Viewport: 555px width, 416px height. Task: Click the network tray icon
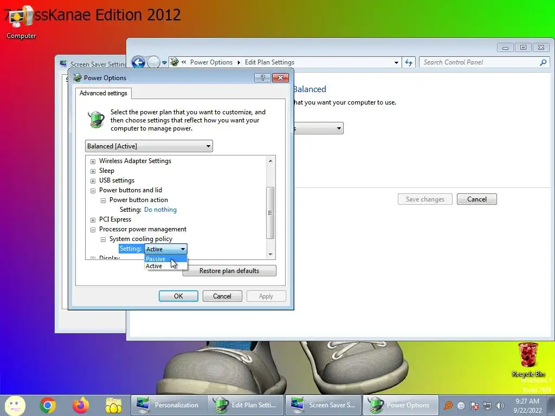pos(487,406)
